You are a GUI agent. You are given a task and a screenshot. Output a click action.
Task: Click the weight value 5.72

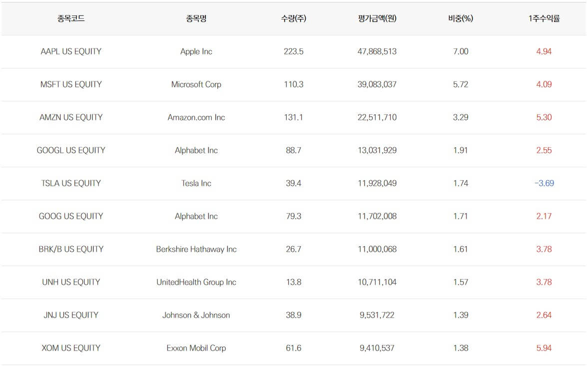(461, 84)
